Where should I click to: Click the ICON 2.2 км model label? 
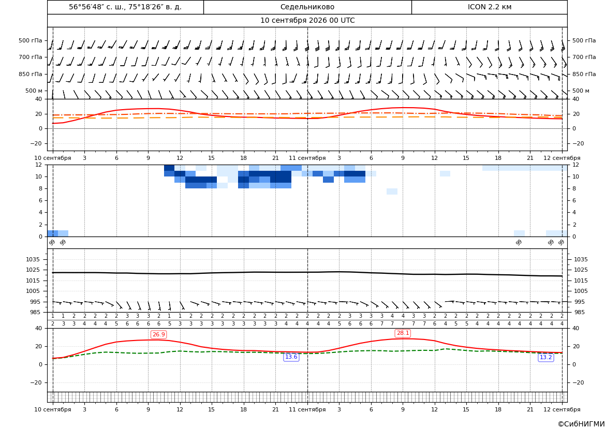[490, 7]
